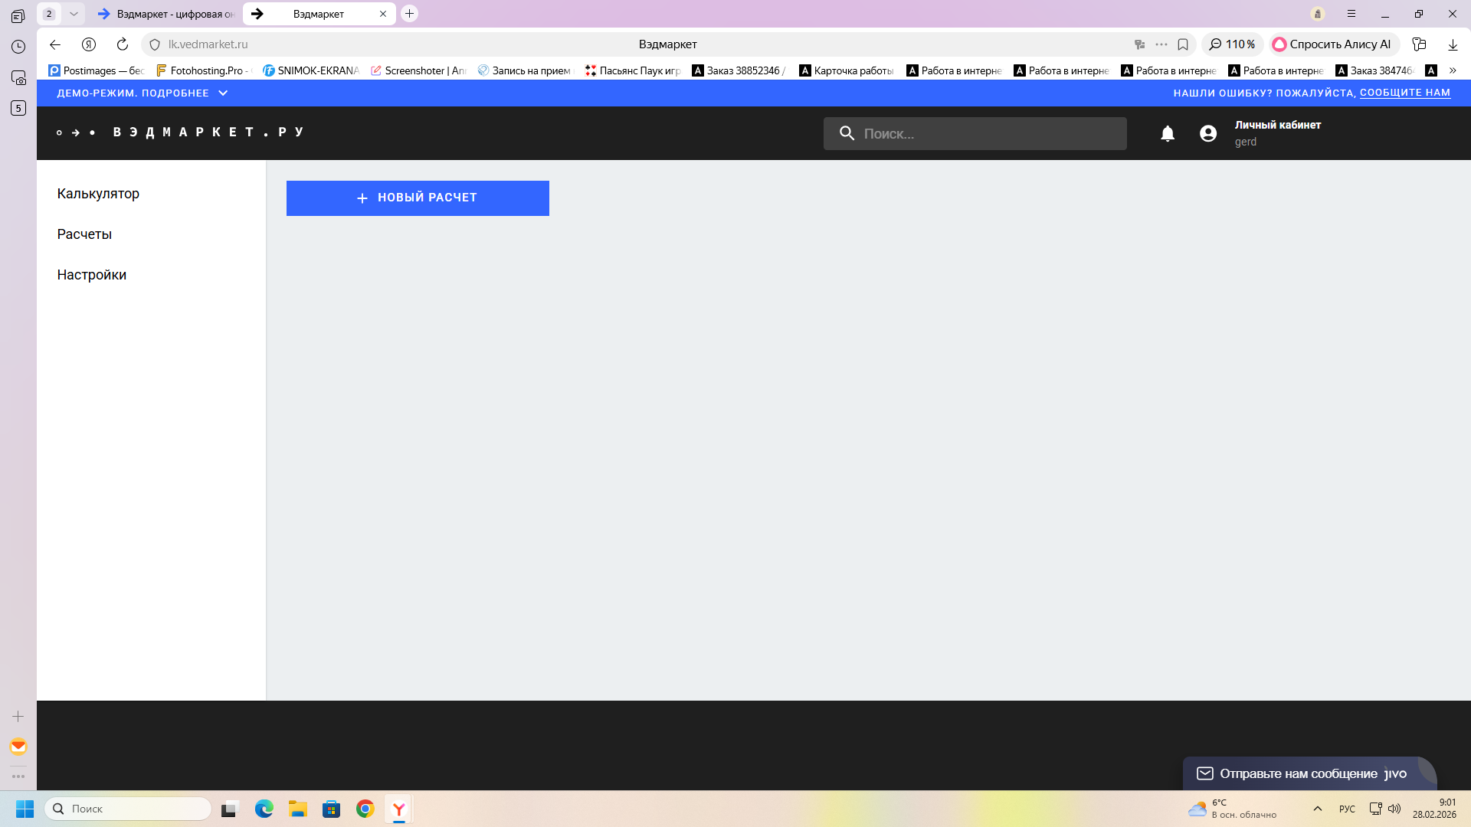Click the New Calculation button
The width and height of the screenshot is (1471, 827).
pyautogui.click(x=418, y=198)
